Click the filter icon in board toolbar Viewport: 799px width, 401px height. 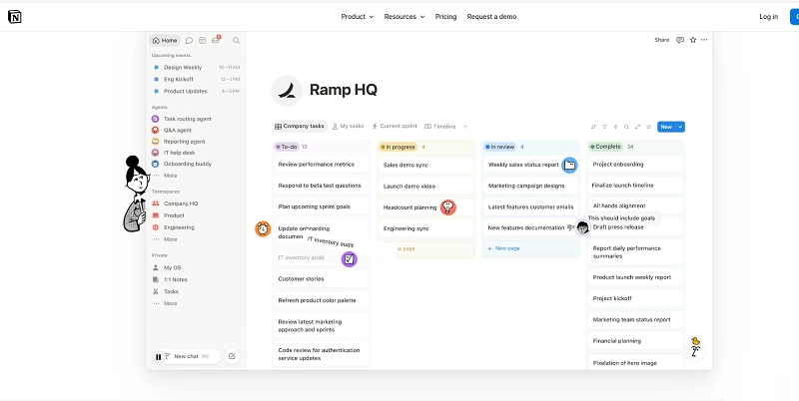coord(605,127)
